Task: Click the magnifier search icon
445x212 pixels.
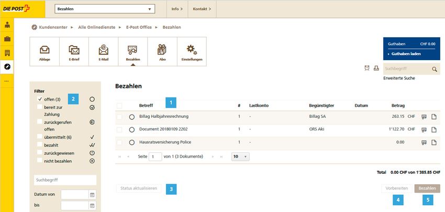Action: click(x=434, y=69)
